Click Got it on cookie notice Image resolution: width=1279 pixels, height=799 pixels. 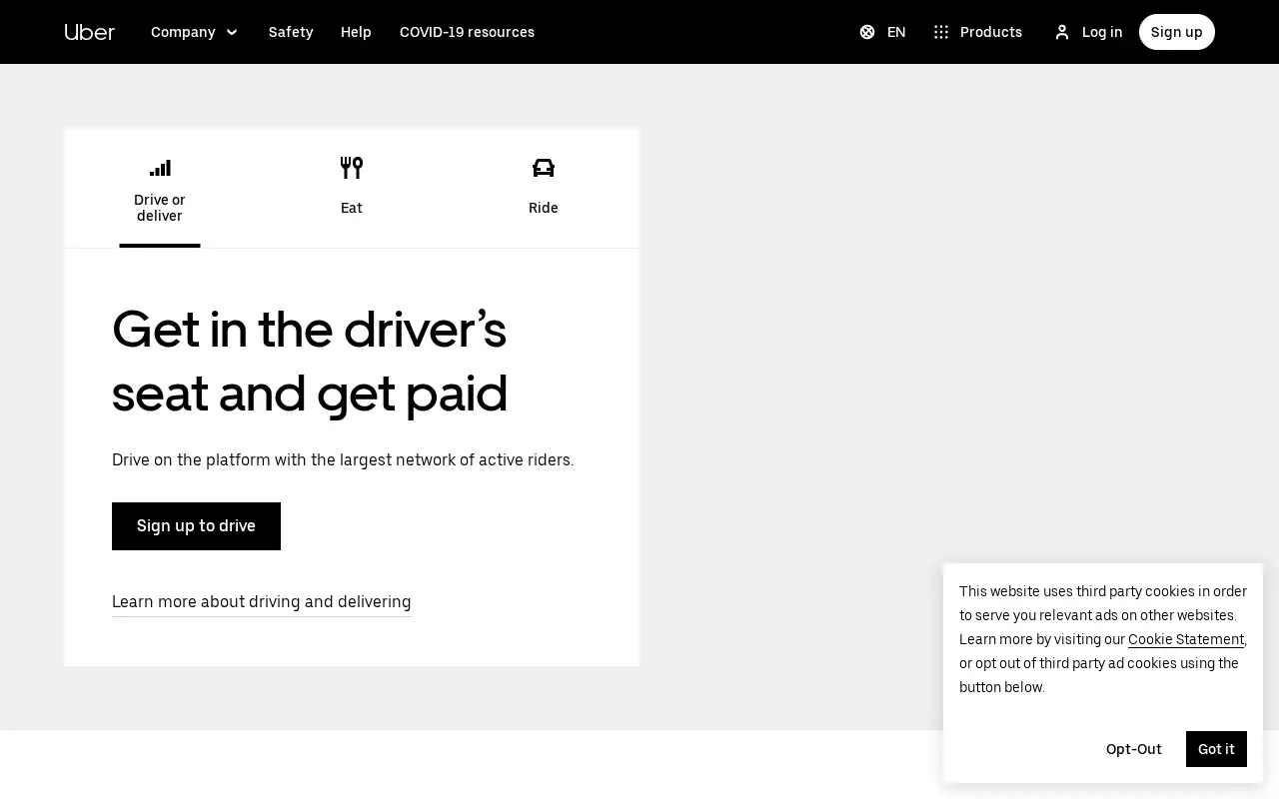1216,749
